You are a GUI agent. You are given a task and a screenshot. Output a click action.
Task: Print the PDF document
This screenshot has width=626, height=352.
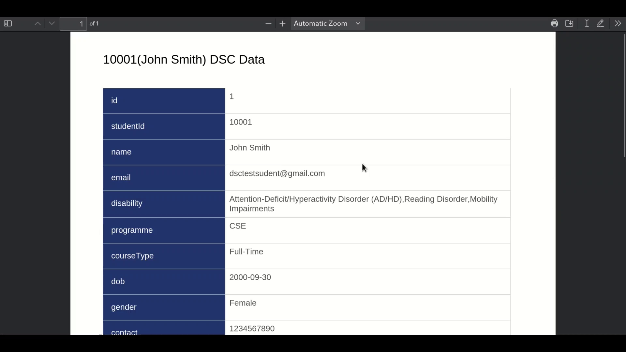coord(555,23)
